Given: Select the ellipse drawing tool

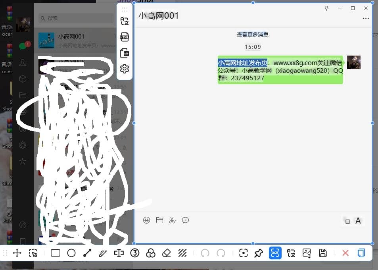Looking at the screenshot, I should (71, 253).
